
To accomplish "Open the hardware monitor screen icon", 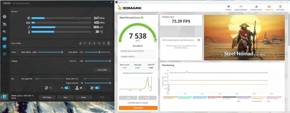I will pyautogui.click(x=5, y=39).
